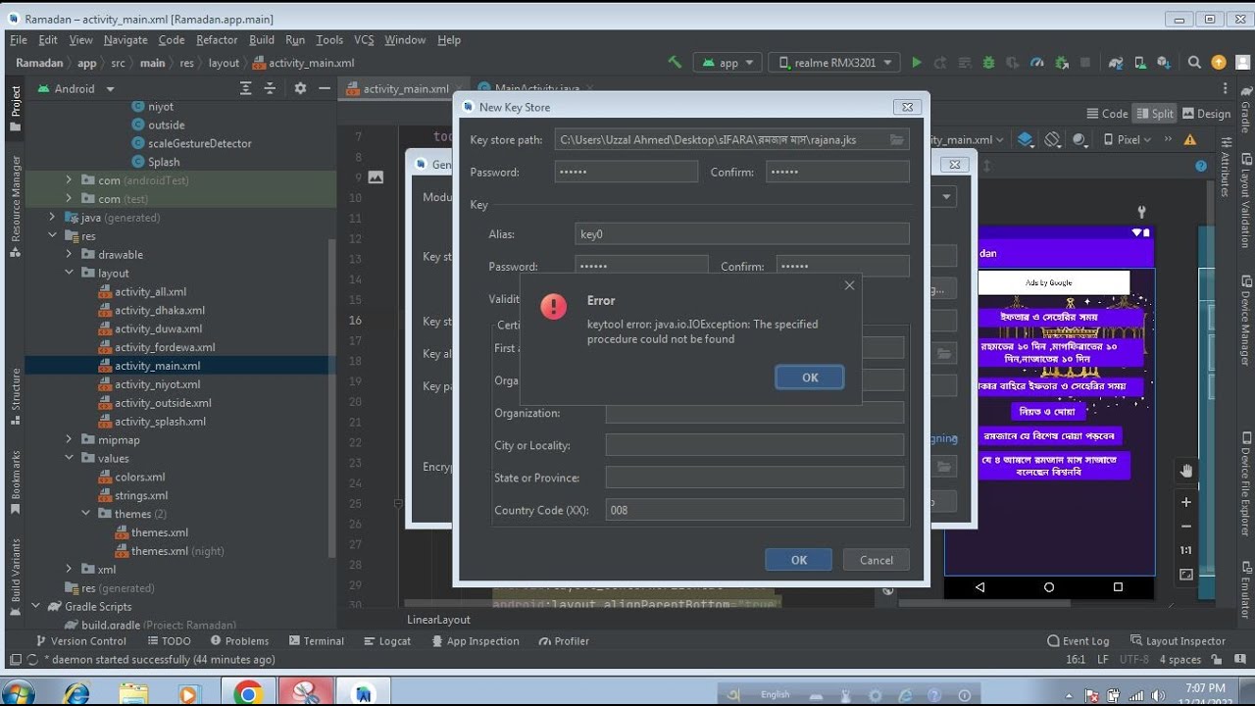The image size is (1255, 706).
Task: Open the Logcat tool window
Action: [x=386, y=641]
